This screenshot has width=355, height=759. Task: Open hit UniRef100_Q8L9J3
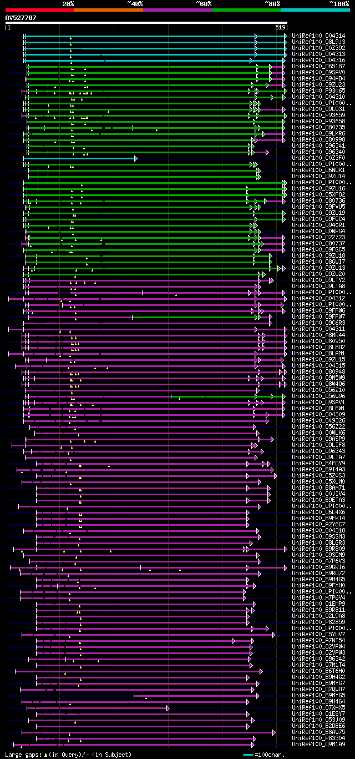click(318, 42)
